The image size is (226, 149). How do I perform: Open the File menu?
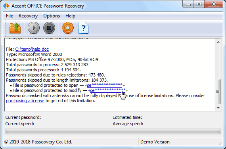10,16
